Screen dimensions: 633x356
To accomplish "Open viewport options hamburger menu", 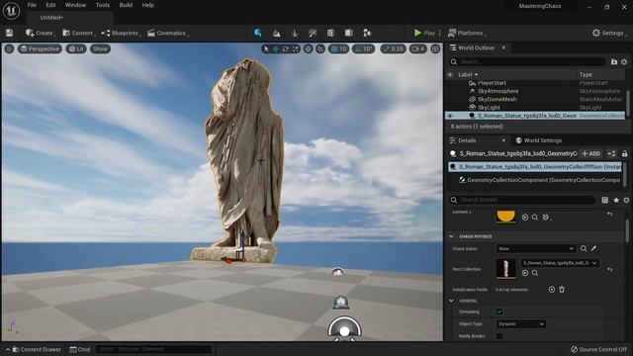I will (9, 48).
